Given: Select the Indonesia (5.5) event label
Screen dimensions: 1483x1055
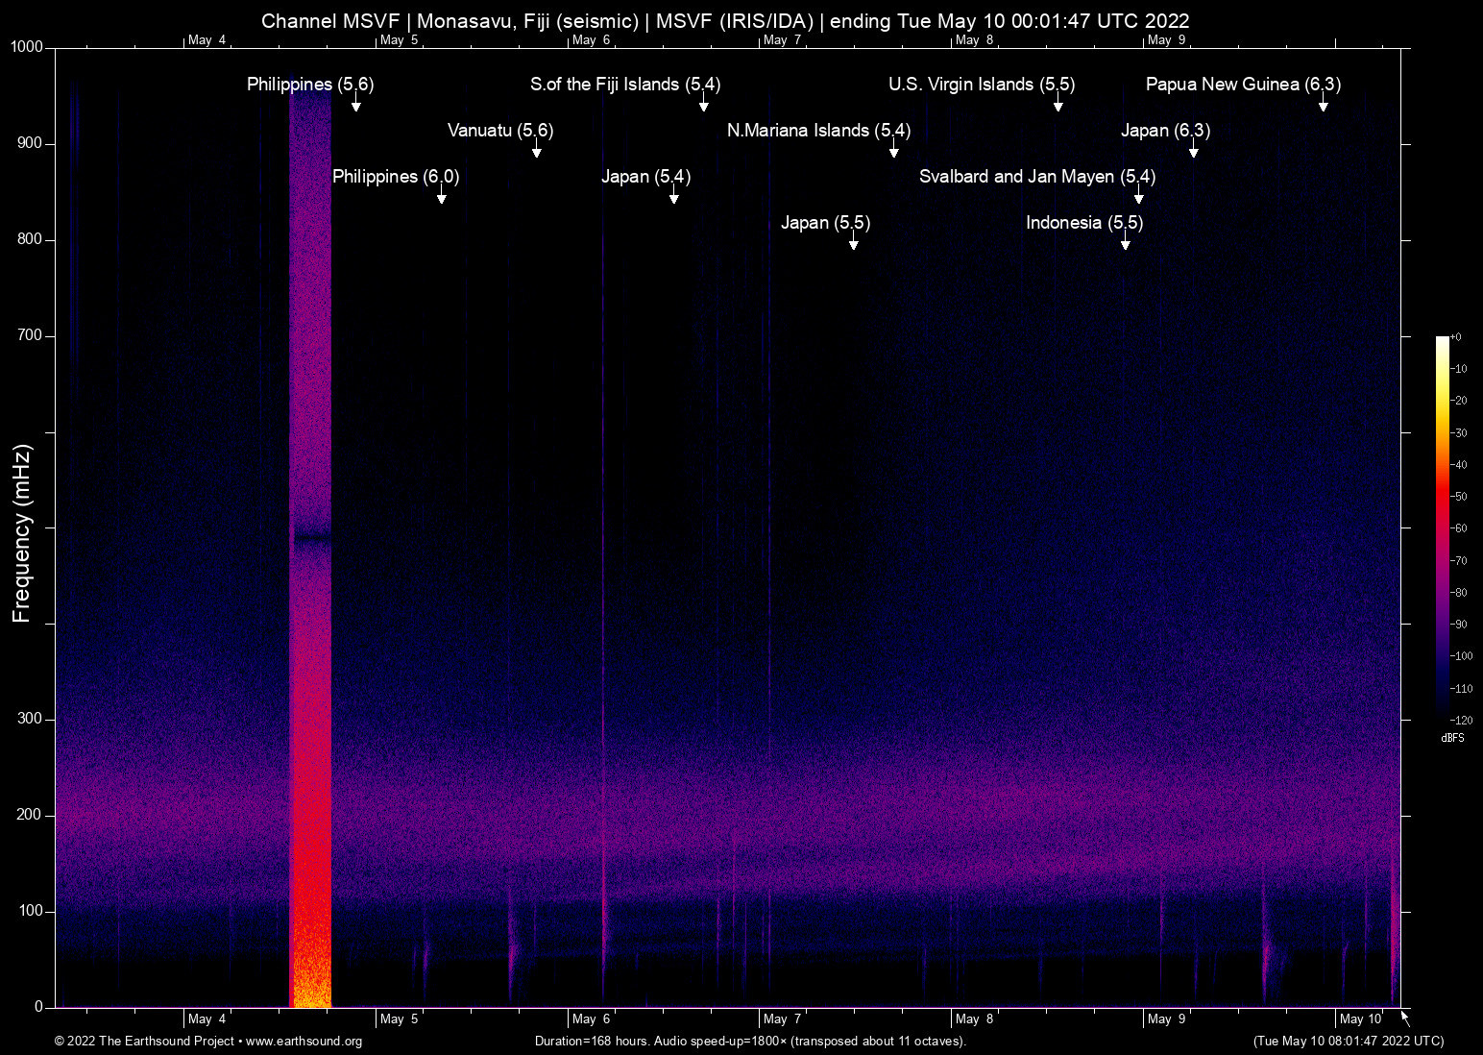Looking at the screenshot, I should coord(1084,222).
